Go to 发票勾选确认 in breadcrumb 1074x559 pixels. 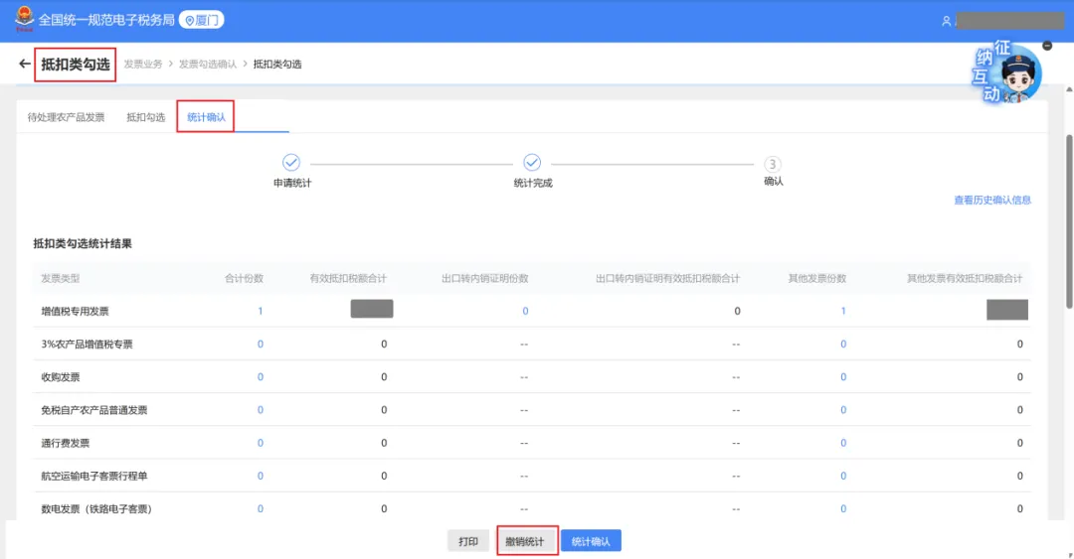pos(207,65)
